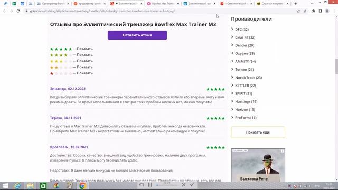Close the first 'Кросстренер Bowflex' tab
The image size is (338, 190).
[x=68, y=4]
